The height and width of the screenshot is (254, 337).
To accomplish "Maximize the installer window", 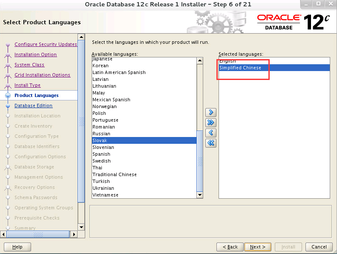I will (319, 4).
